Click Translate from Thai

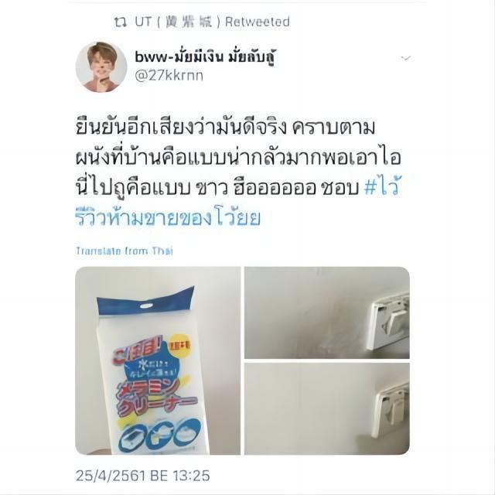tap(125, 251)
